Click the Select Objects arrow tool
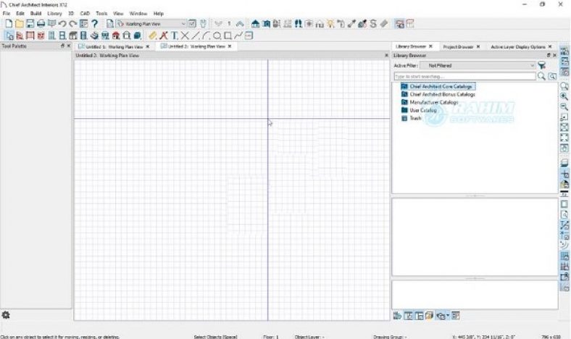571x339 pixels. pos(9,35)
